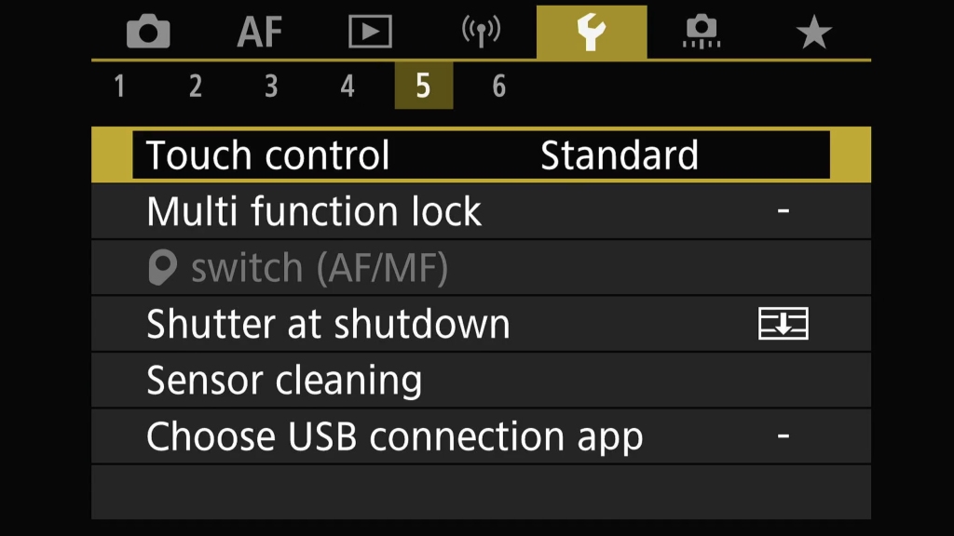Go to setup page 1
Screen dimensions: 954x536
(x=119, y=86)
